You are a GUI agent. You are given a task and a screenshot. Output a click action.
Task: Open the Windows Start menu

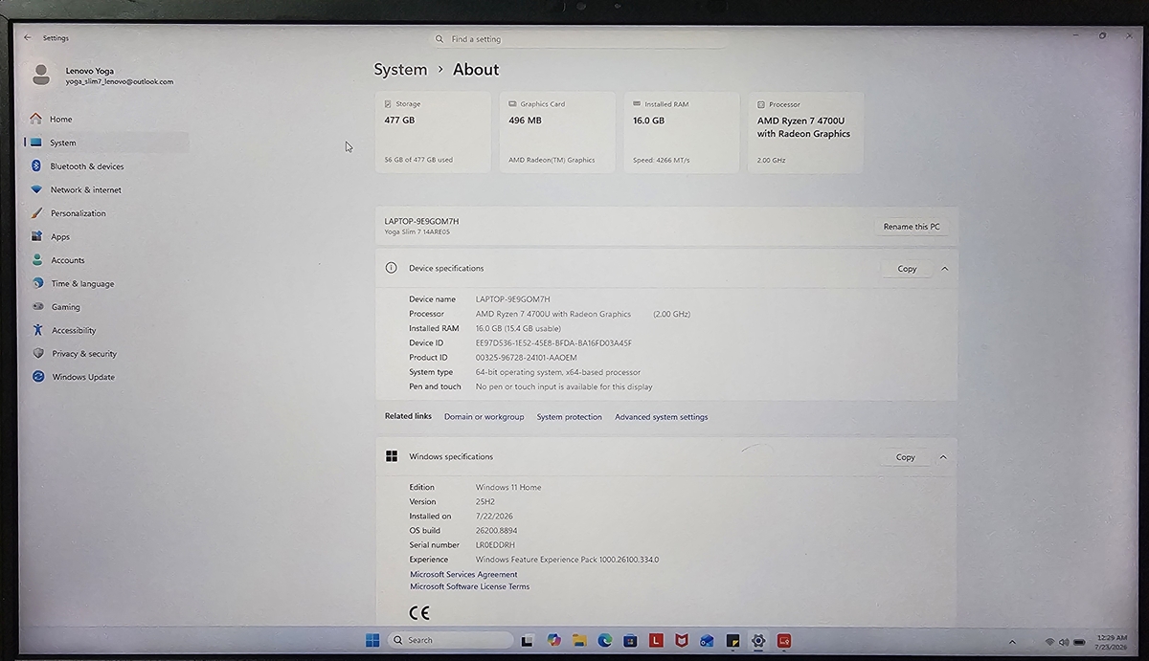[372, 640]
